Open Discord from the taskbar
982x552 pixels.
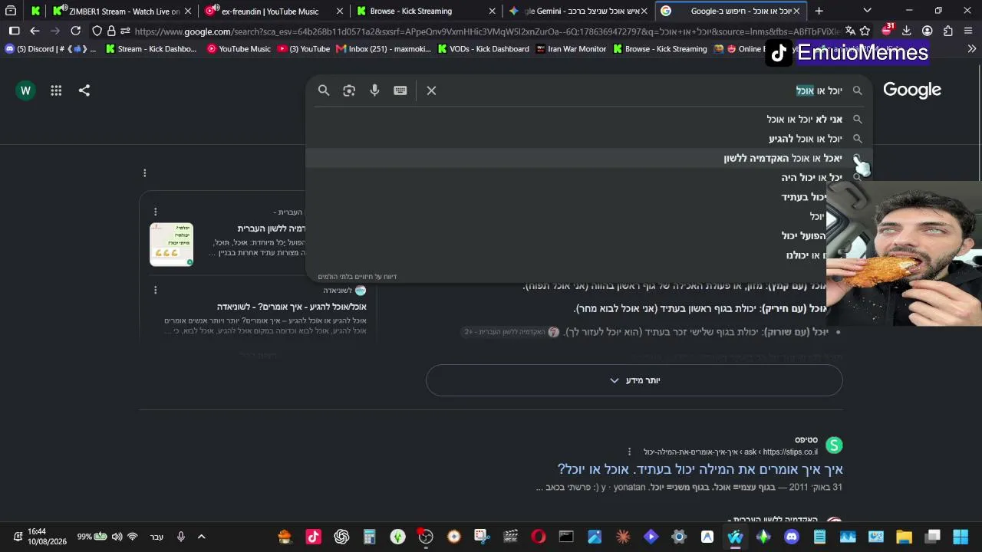[x=792, y=537]
